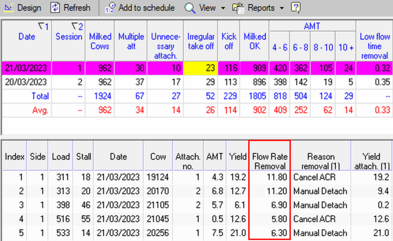Click the Kick off column header
Screen dimensions: 393x241
(229, 41)
